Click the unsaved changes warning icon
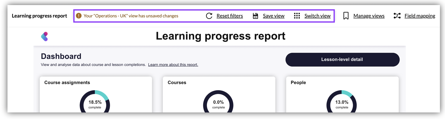Screen dimensions: 445x119 click(x=79, y=16)
